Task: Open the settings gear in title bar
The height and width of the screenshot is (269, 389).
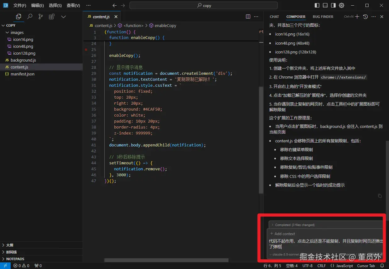Action: click(x=342, y=5)
